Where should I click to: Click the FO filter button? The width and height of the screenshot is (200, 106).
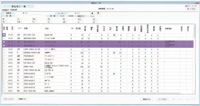[5, 22]
